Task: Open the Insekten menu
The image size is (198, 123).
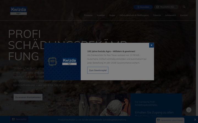Action: [101, 15]
